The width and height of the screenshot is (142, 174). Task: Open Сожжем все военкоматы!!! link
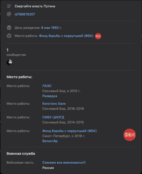pyautogui.click(x=64, y=163)
